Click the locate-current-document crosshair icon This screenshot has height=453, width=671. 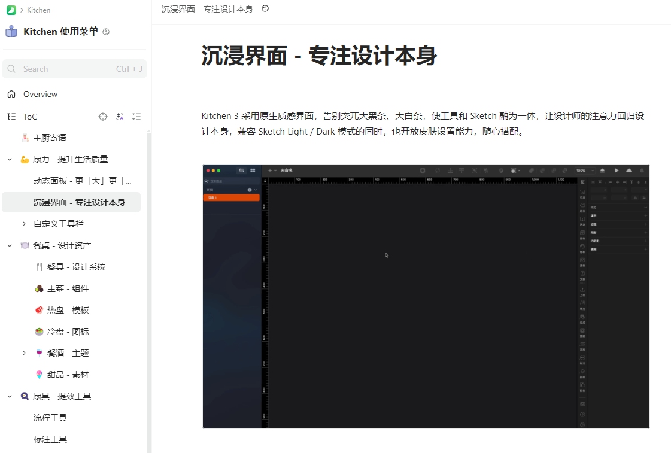click(103, 117)
